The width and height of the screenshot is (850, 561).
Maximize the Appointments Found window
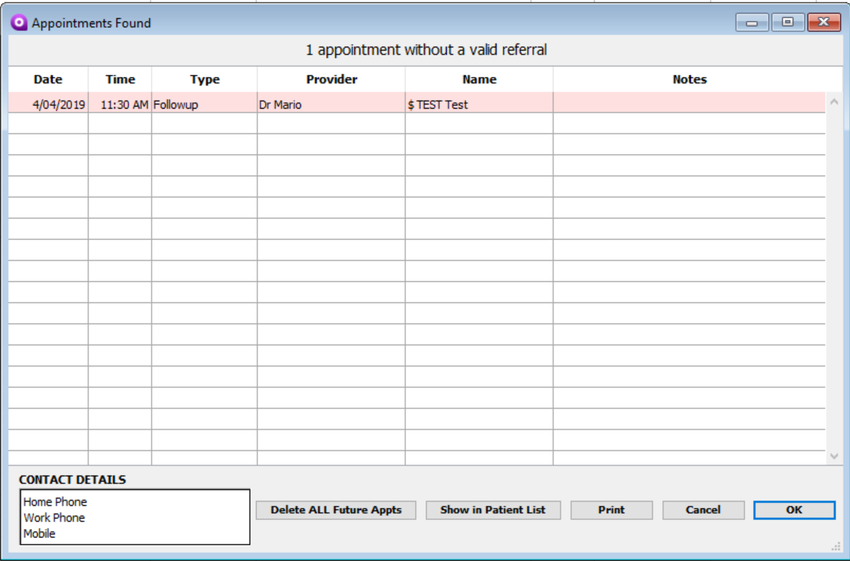[x=787, y=22]
